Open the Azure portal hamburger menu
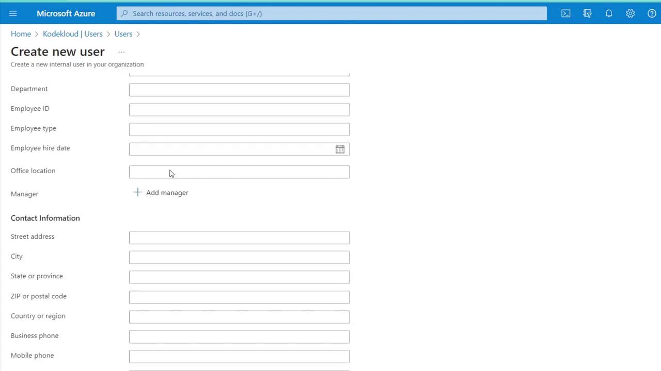 pyautogui.click(x=13, y=13)
